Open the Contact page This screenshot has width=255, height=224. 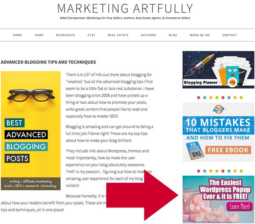pos(229,35)
